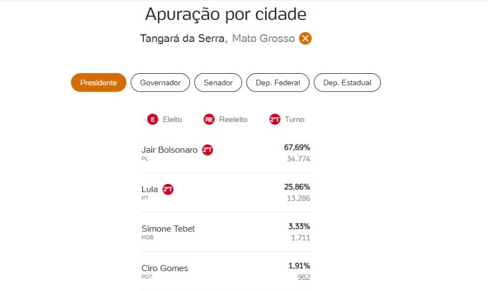Clear the selected city with orange X icon

pos(305,39)
